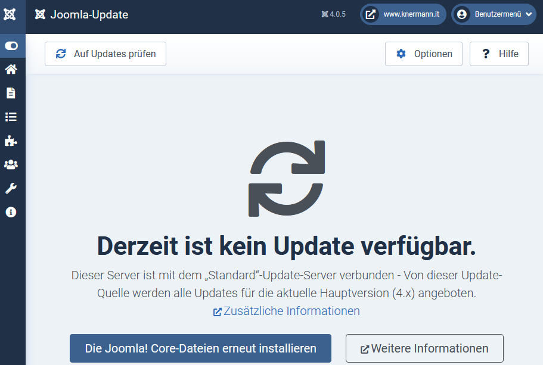Click Die Joomla! Core-Dateien erneut installieren
543x365 pixels.
[x=200, y=348]
